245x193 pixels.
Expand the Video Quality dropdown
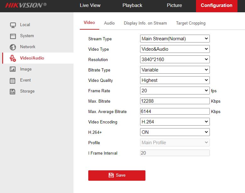[x=175, y=80]
